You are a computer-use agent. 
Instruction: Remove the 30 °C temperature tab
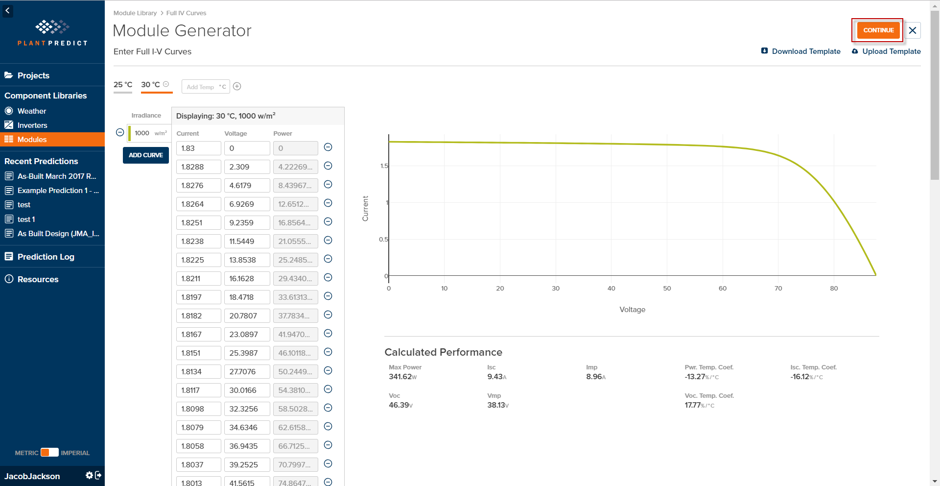click(166, 84)
